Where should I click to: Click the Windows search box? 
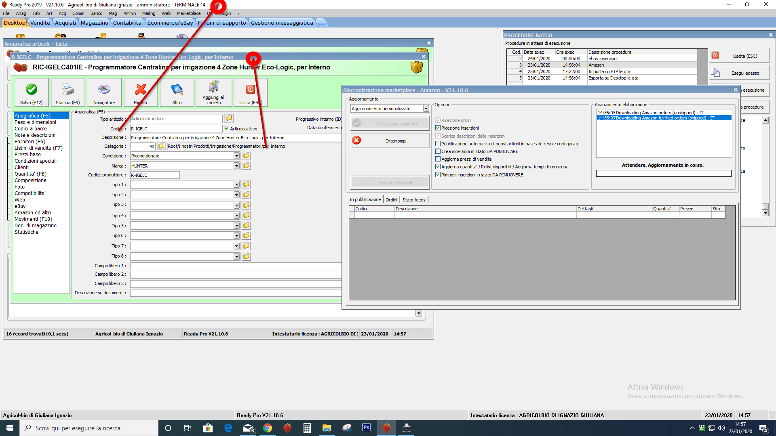pos(89,428)
